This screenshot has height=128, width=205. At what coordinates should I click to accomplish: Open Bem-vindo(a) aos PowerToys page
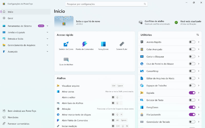click(x=26, y=111)
